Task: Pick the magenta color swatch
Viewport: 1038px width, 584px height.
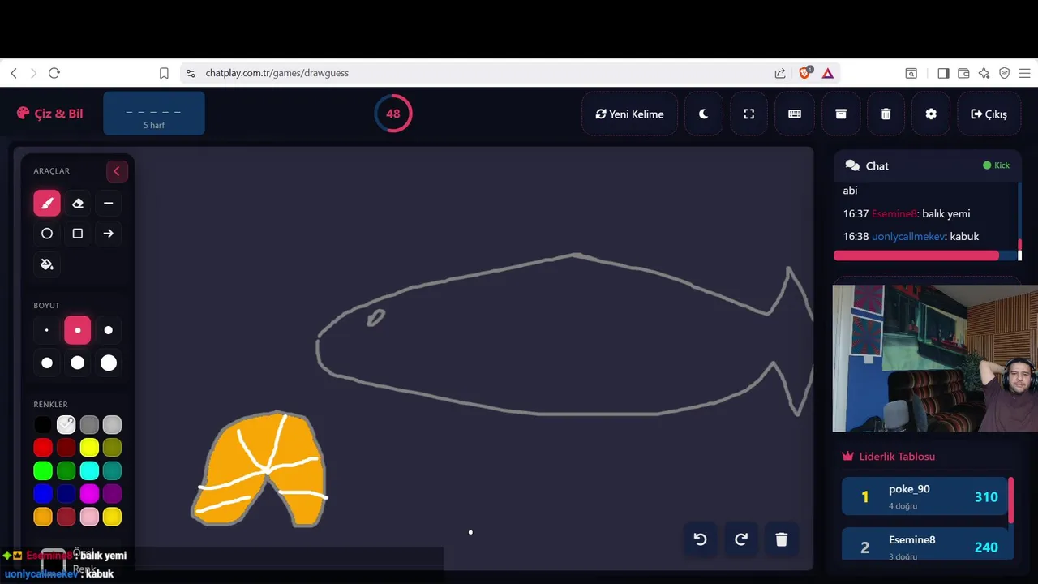Action: (89, 493)
